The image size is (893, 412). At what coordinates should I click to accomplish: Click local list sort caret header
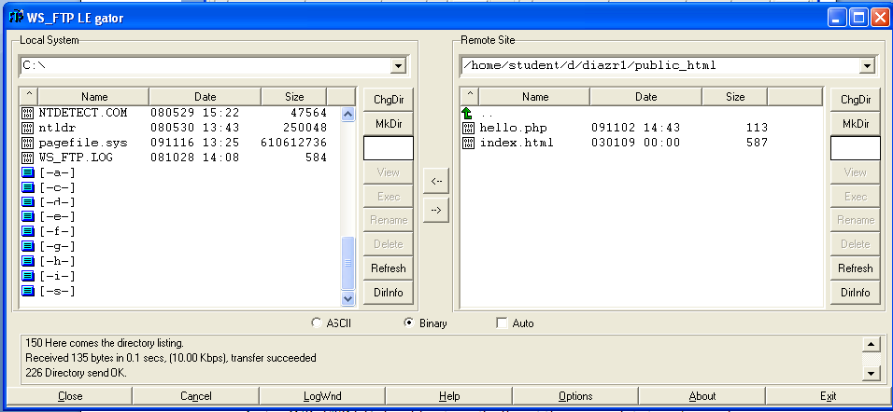click(28, 96)
